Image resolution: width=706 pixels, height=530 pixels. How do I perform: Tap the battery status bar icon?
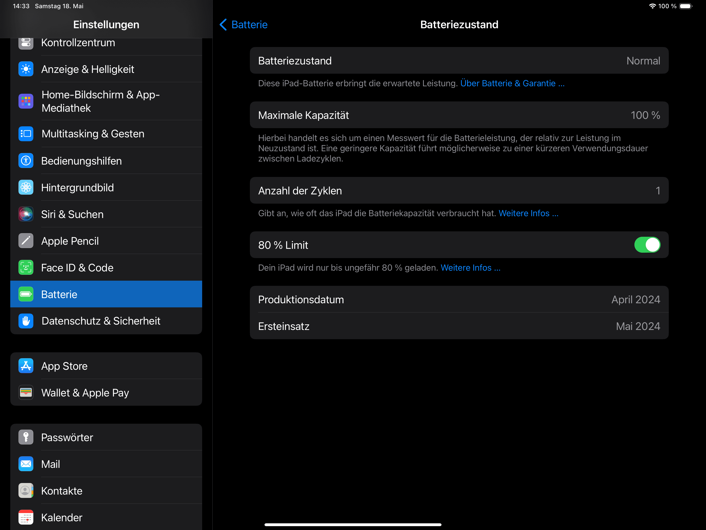pyautogui.click(x=685, y=6)
